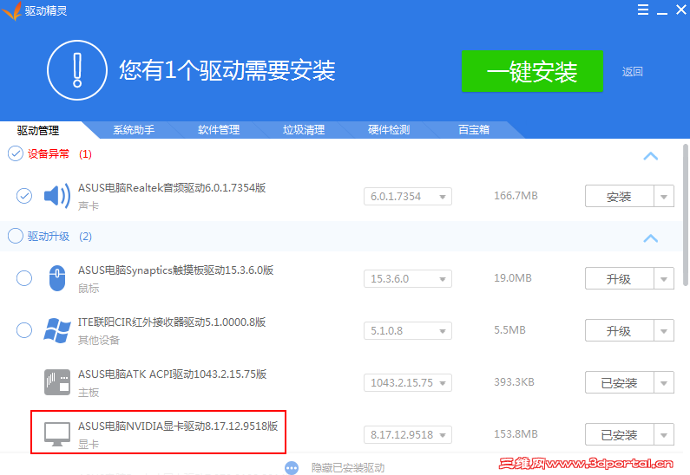Open the arrow next to the 安装 button
Viewport: 690px width, 475px height.
[664, 197]
